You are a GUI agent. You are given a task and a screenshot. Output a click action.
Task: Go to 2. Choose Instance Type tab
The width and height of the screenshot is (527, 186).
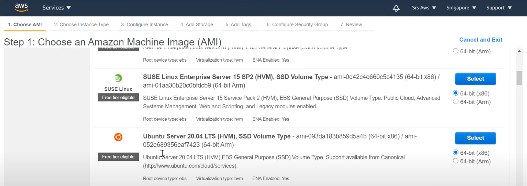(81, 24)
